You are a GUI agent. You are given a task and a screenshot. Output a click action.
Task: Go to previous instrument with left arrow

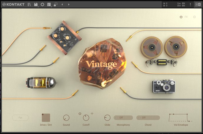[x=62, y=4]
